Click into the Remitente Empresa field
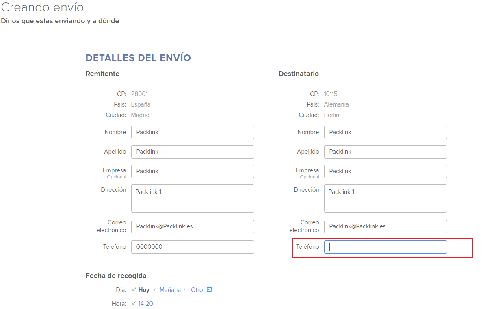The height and width of the screenshot is (309, 498). point(193,171)
